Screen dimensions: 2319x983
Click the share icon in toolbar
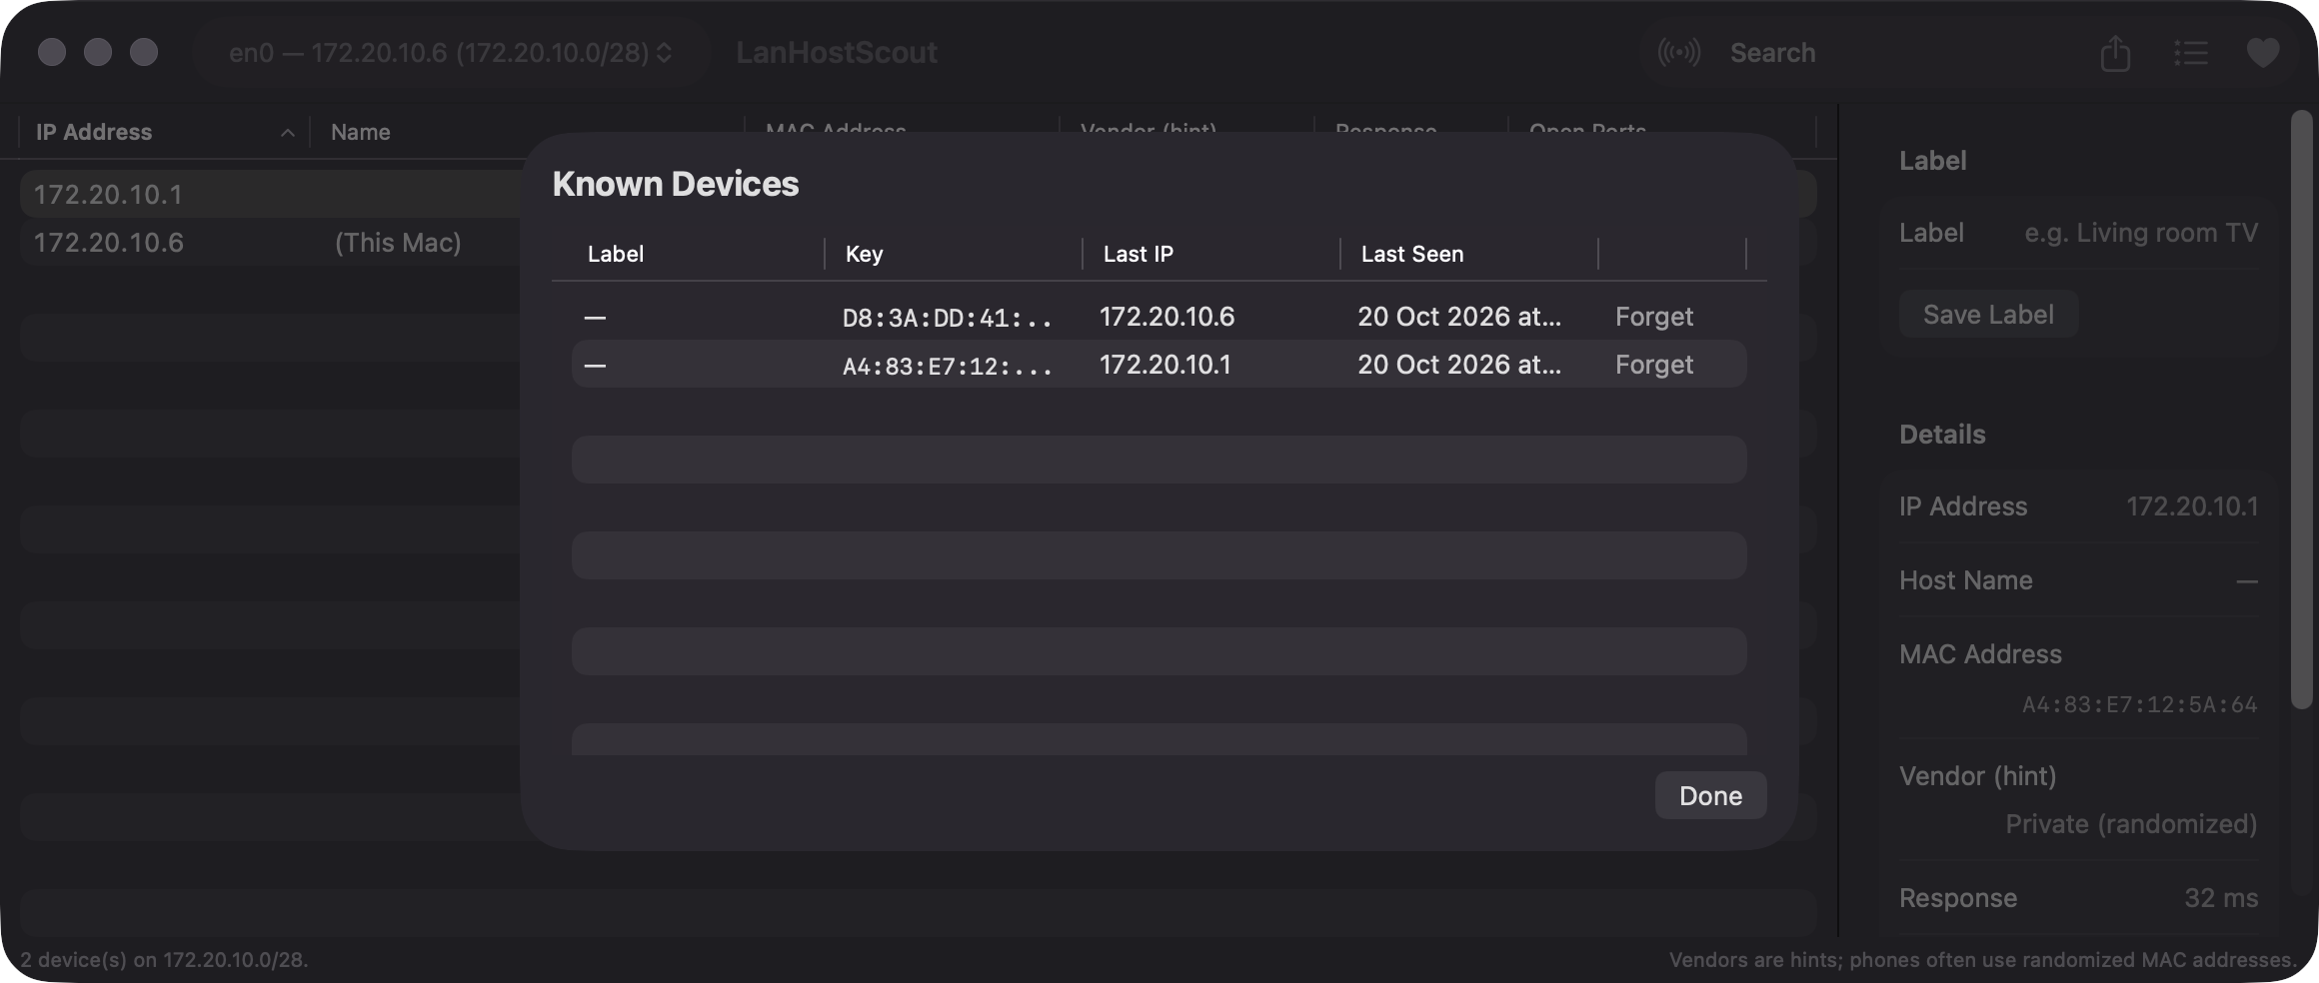click(x=2115, y=52)
